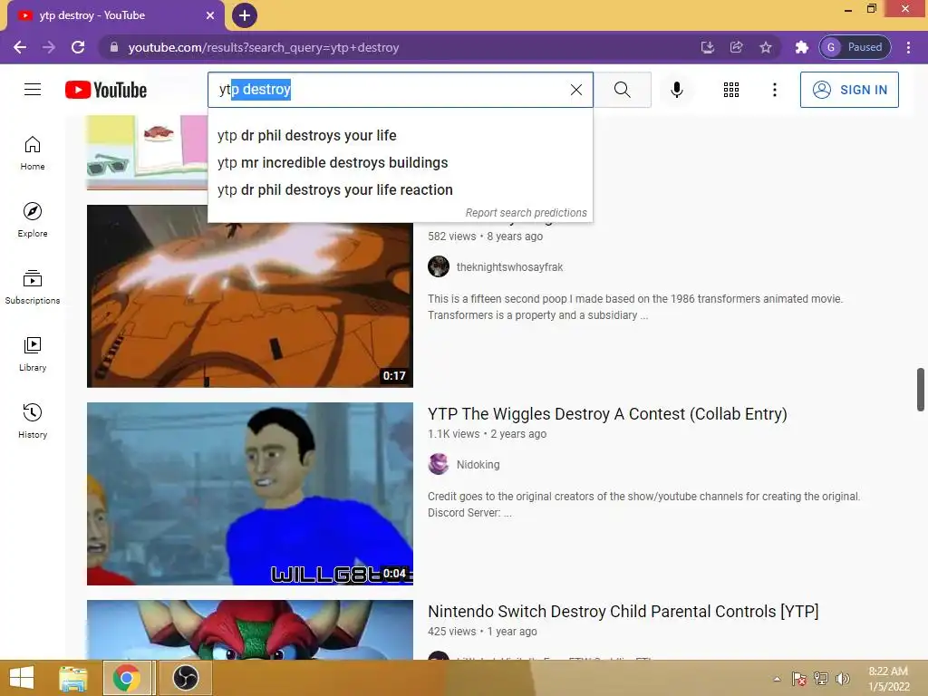928x696 pixels.
Task: Click the share page icon in address bar
Action: click(x=736, y=47)
